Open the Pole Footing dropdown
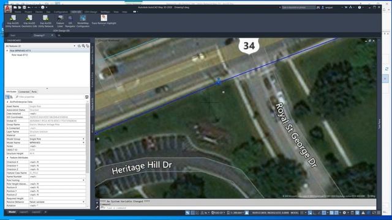Image resolution: width=392 pixels, height=220 pixels. click(83, 180)
